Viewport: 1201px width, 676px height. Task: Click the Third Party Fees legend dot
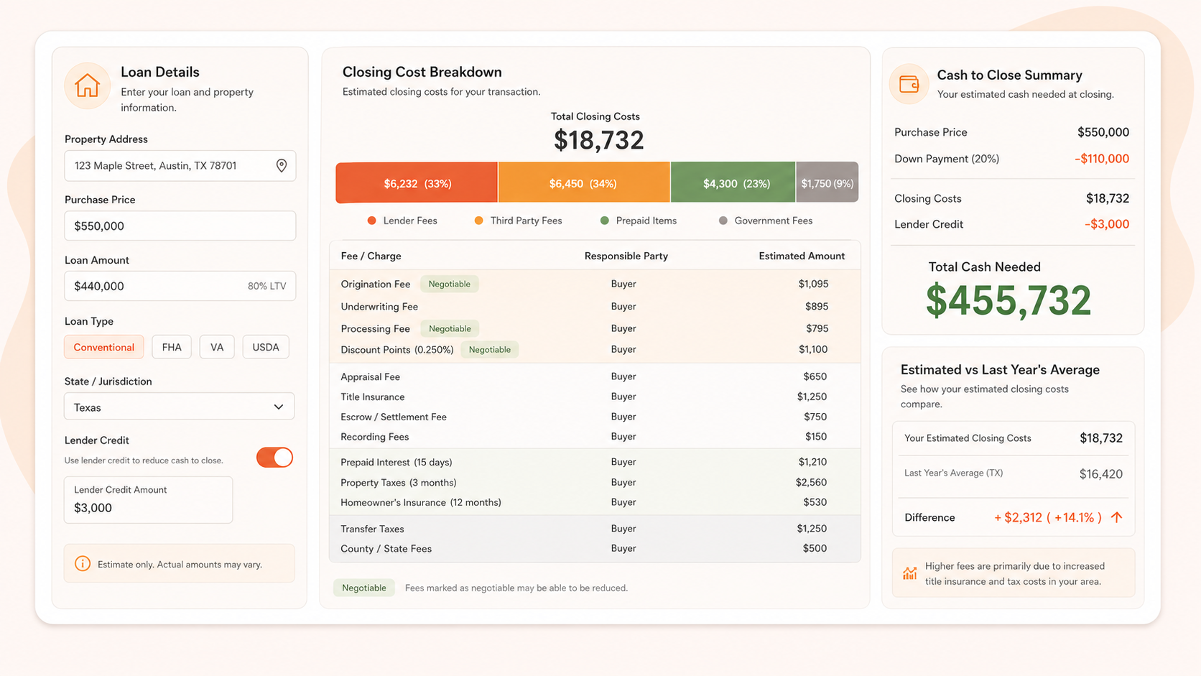(x=478, y=221)
